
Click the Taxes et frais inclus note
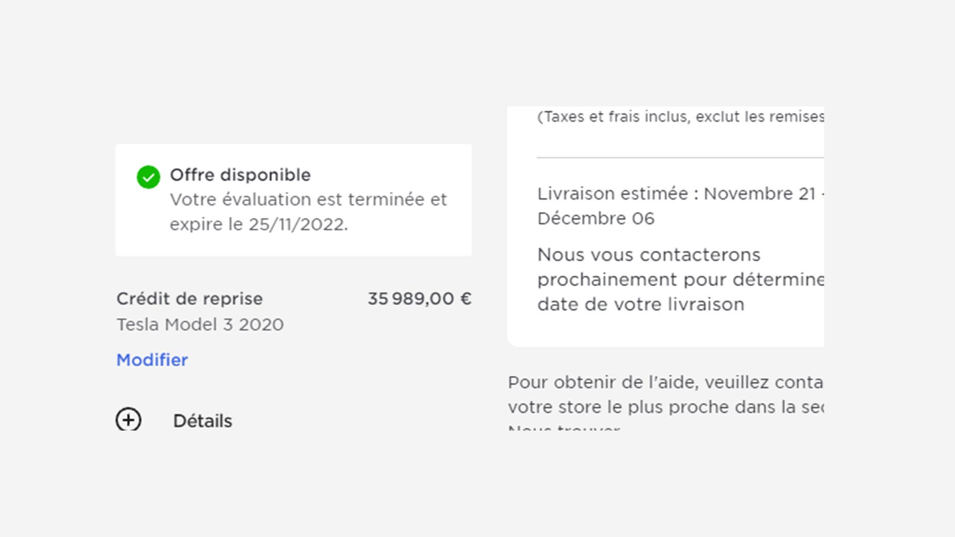tap(680, 116)
